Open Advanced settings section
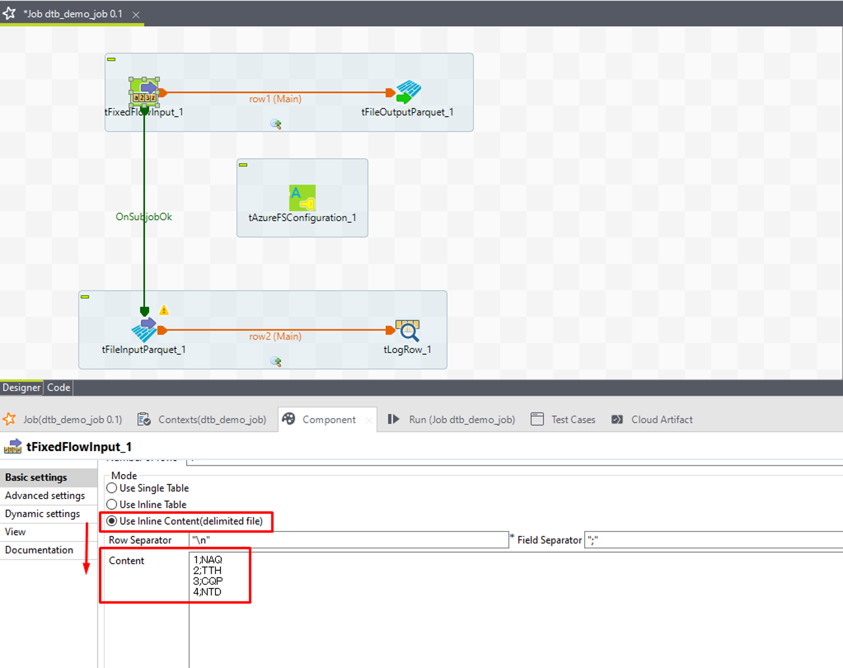Image resolution: width=843 pixels, height=668 pixels. pos(45,495)
